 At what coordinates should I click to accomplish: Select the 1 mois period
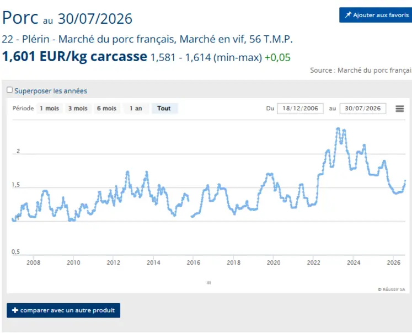[50, 109]
